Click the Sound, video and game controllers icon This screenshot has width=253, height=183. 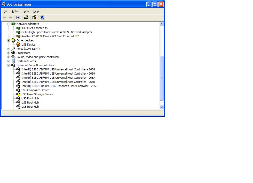tap(13, 57)
